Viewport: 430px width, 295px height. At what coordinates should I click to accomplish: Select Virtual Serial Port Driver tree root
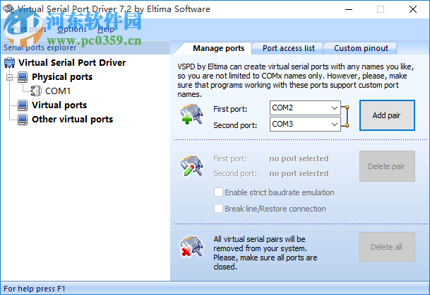(72, 63)
